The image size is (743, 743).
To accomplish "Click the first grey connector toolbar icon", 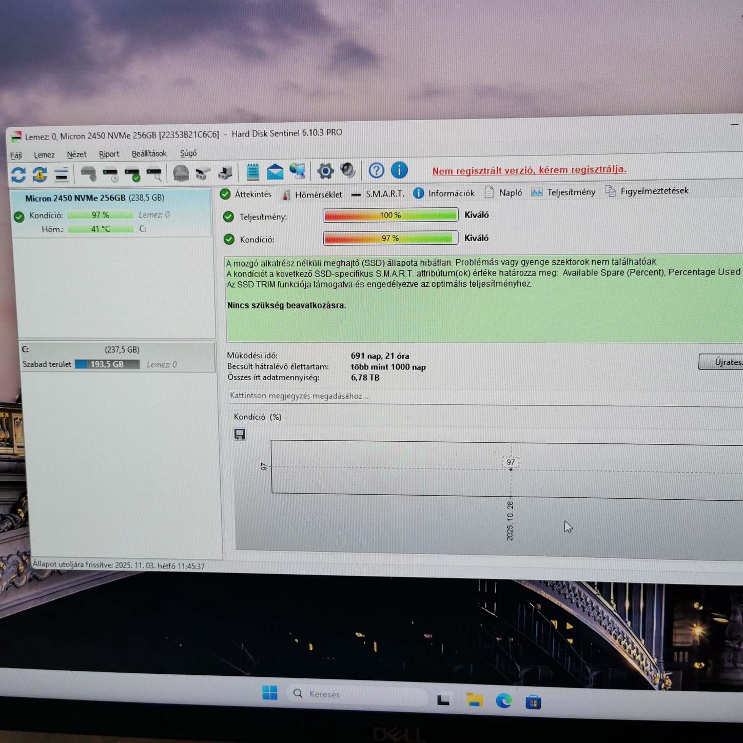I will (x=203, y=173).
